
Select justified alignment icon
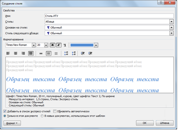point(31,53)
